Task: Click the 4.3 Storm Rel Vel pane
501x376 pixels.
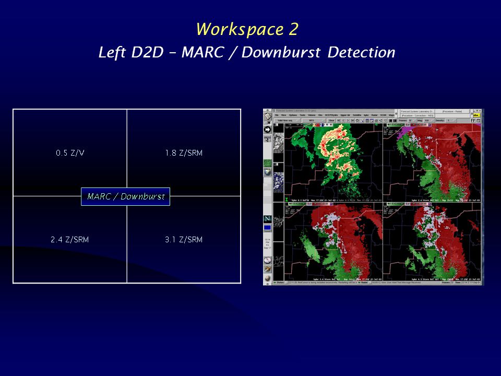Action: pyautogui.click(x=432, y=242)
